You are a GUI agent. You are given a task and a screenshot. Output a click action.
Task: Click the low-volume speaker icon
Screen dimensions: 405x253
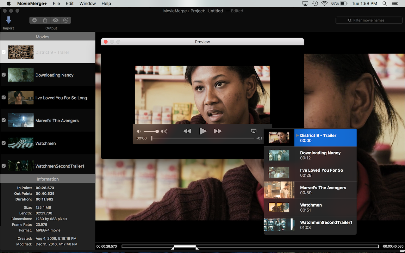[139, 131]
